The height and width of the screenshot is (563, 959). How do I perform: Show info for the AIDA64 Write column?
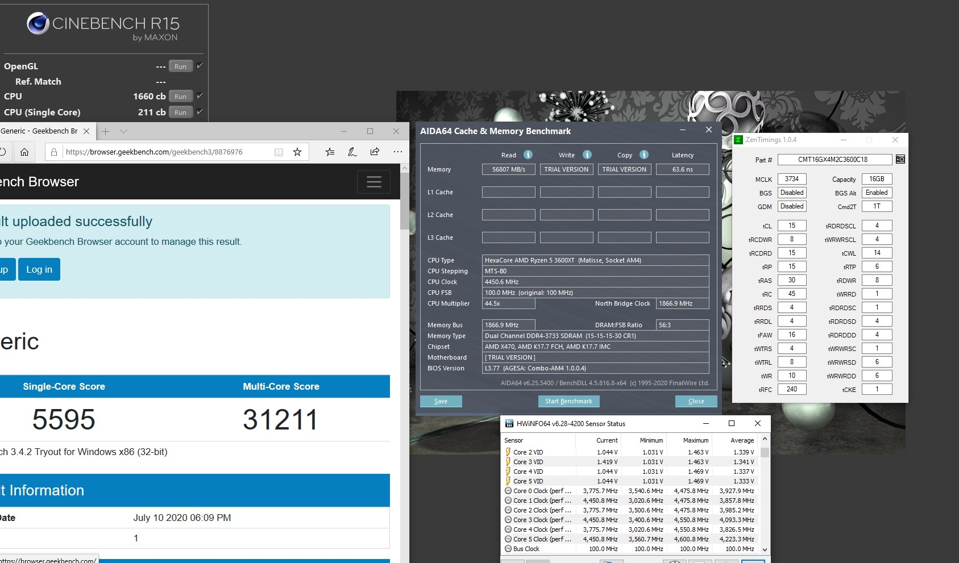coord(587,155)
